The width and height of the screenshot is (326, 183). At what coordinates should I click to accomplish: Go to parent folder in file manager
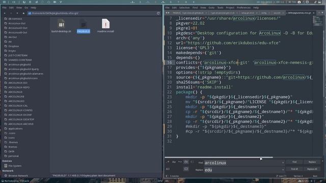[x=17, y=13]
